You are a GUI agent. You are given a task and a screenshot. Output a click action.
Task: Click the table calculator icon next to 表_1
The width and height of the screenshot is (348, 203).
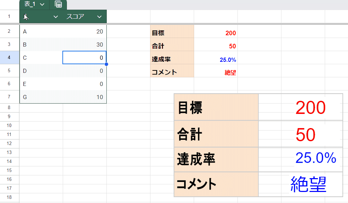pyautogui.click(x=58, y=4)
